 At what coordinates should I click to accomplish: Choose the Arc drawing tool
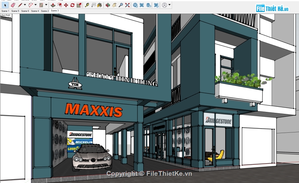coord(31,5)
